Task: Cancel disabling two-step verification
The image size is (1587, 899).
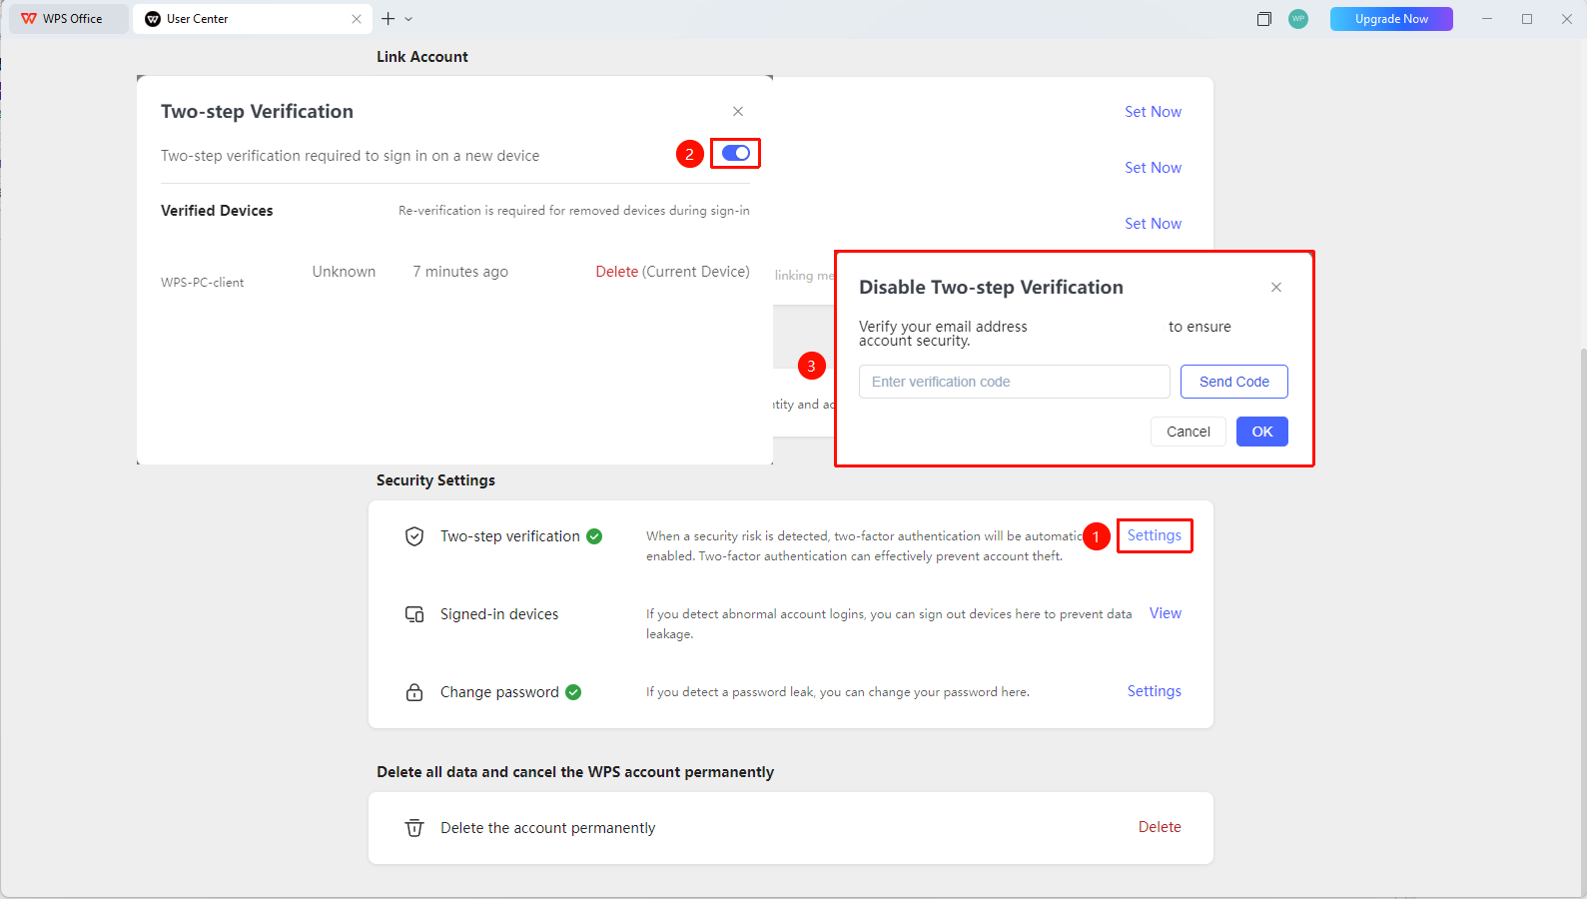Action: click(x=1189, y=432)
